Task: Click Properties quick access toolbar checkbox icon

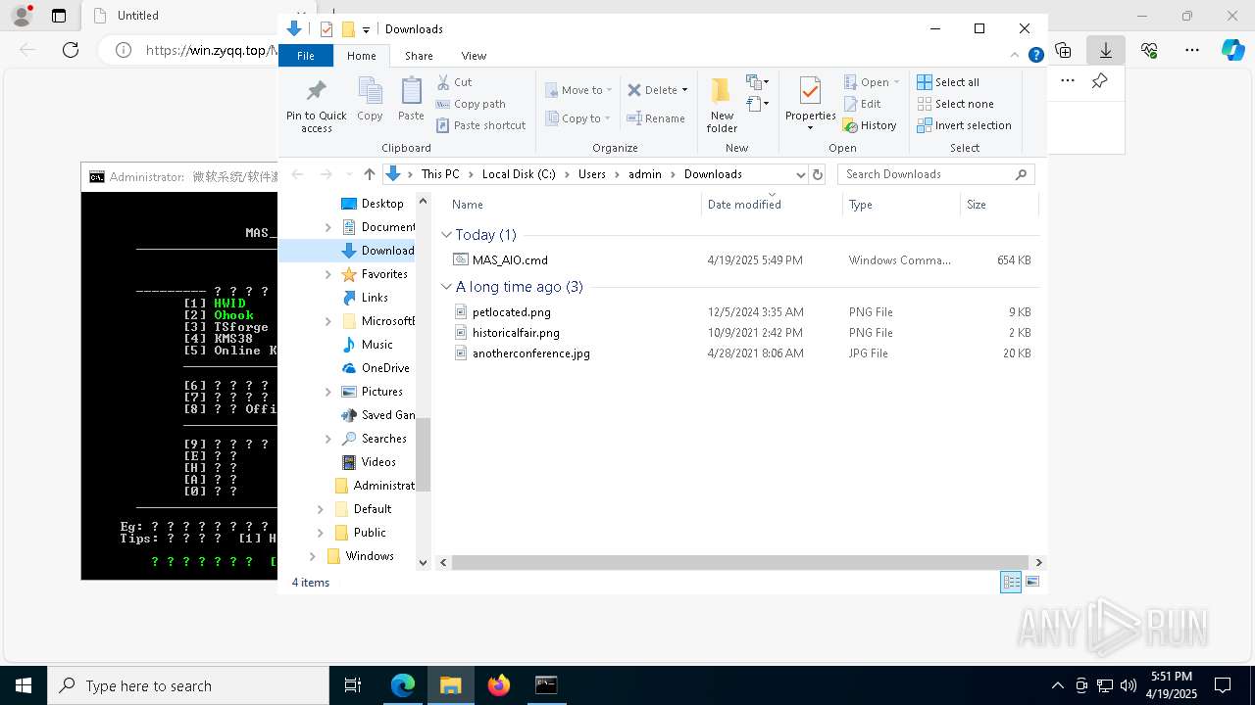Action: pyautogui.click(x=326, y=29)
